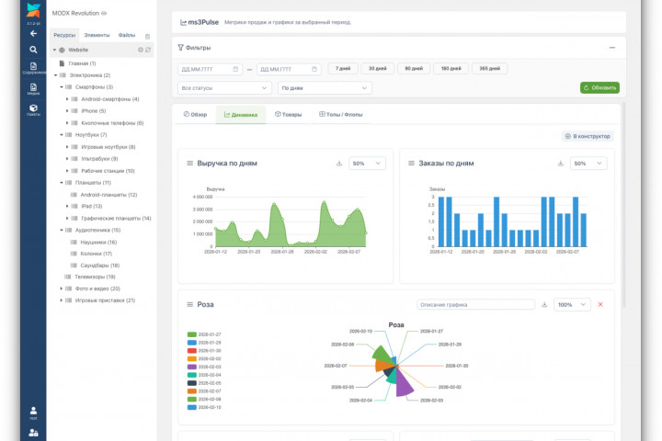Remove the Роза chart with red X
The width and height of the screenshot is (662, 441).
pyautogui.click(x=600, y=304)
